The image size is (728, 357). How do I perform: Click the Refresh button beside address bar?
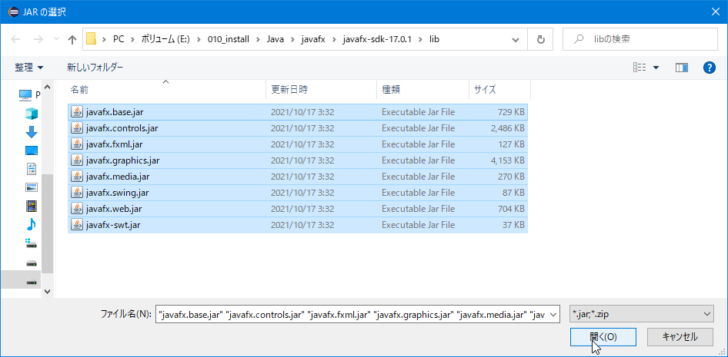(540, 39)
